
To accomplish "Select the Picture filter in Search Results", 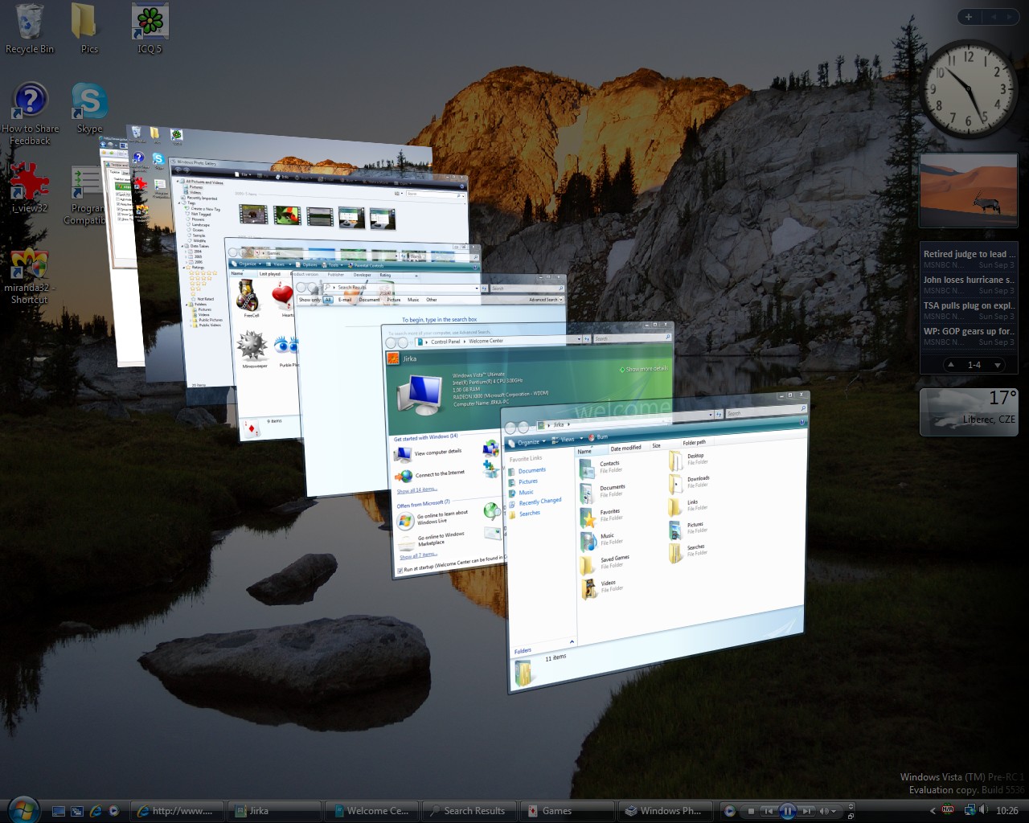I will click(394, 300).
